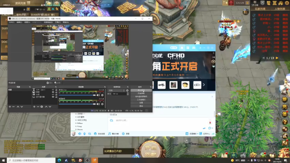Move scene down in OBS scenes toolbar
290x163 pixels.
22,107
